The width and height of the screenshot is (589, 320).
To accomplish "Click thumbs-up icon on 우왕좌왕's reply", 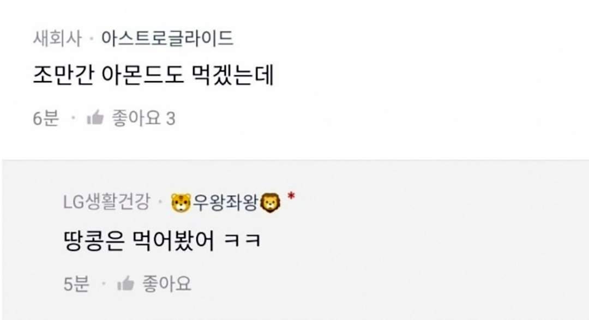I will (x=125, y=283).
